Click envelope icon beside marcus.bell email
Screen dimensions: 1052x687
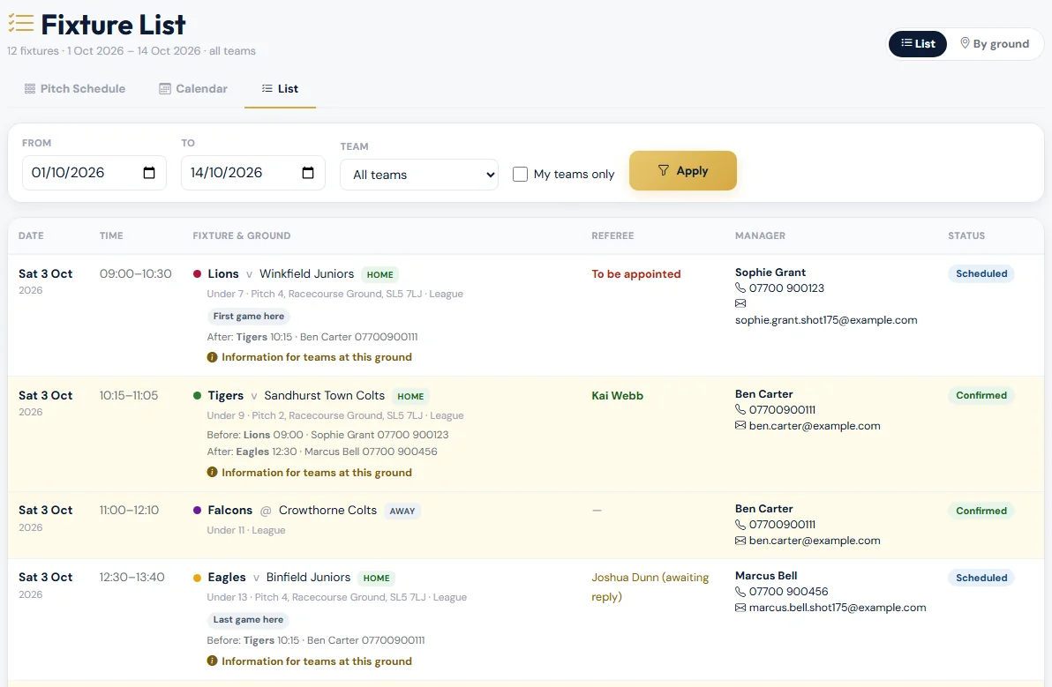point(740,608)
